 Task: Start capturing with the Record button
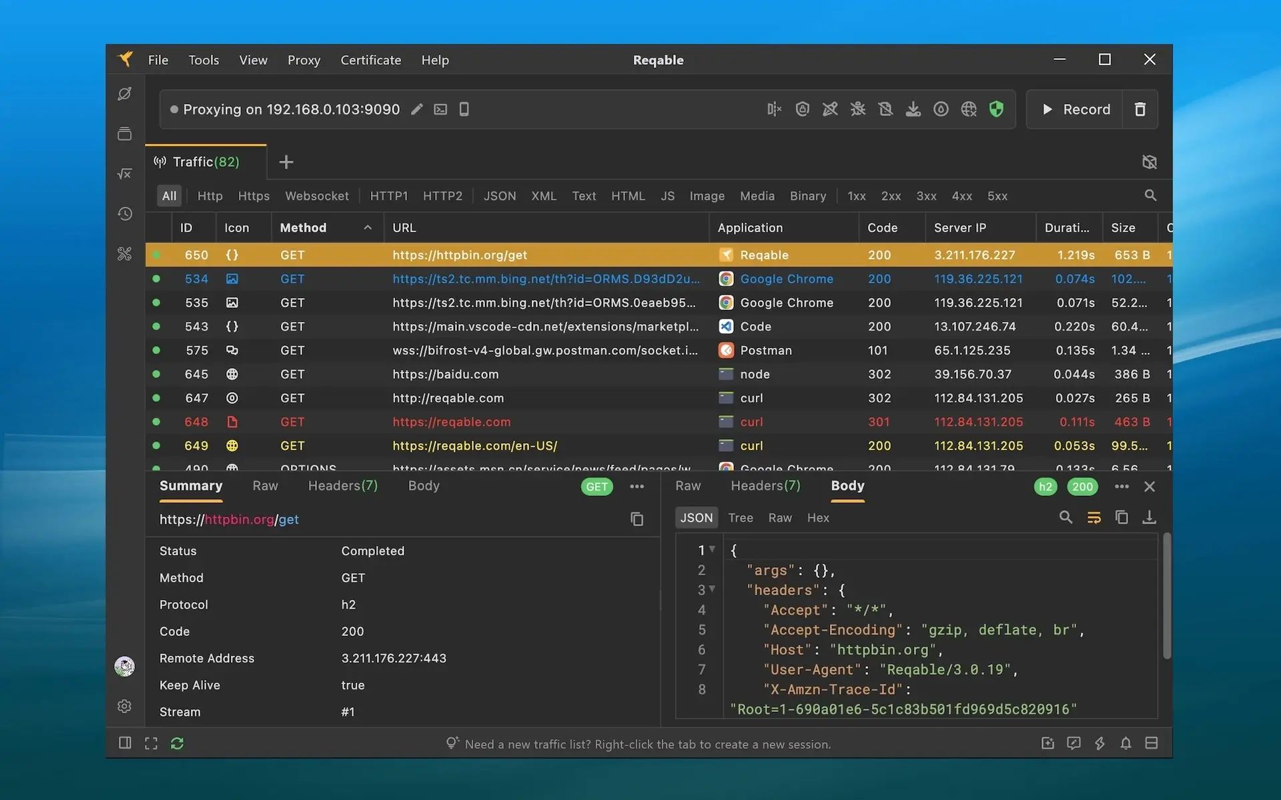coord(1076,109)
